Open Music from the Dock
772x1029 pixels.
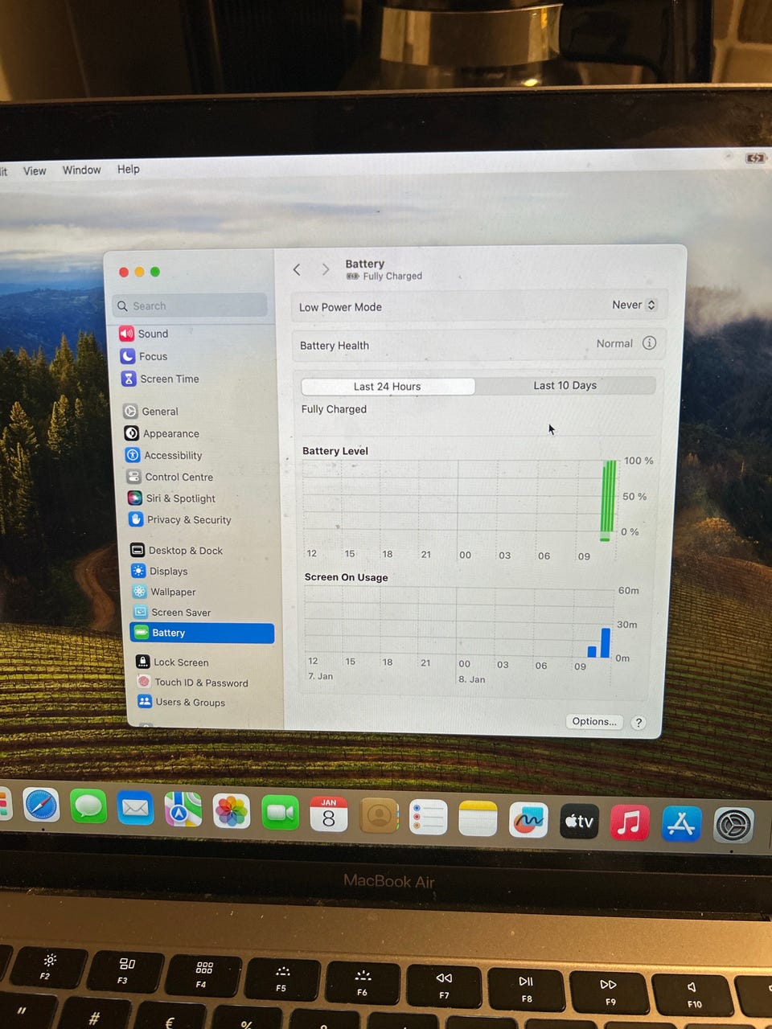tap(630, 823)
